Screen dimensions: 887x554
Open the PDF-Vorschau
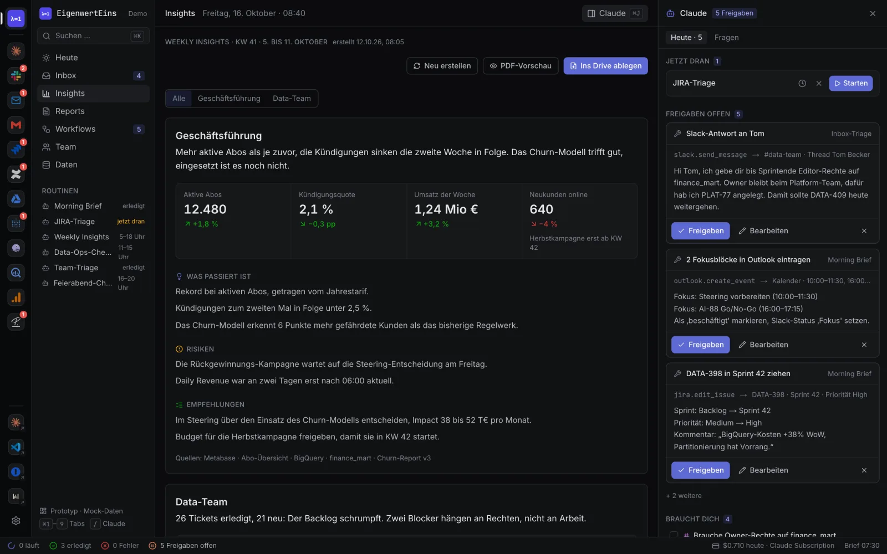(521, 66)
